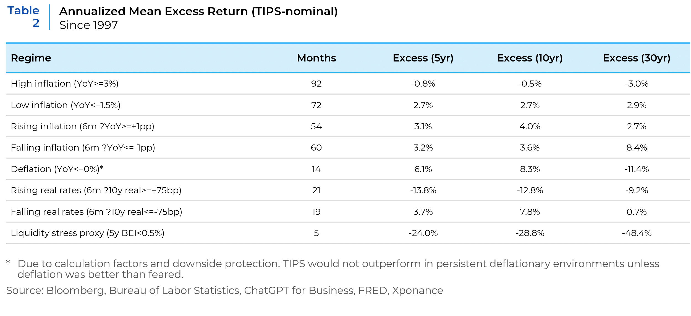Click the Source attribution line

[x=224, y=290]
